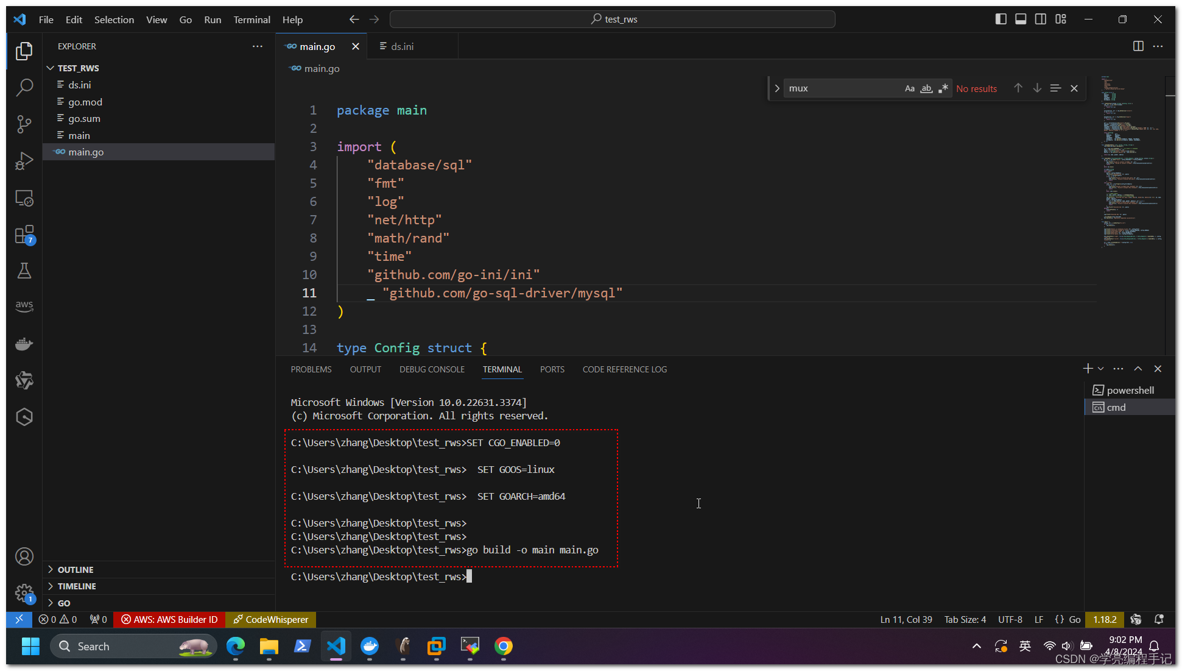Image resolution: width=1182 pixels, height=671 pixels.
Task: Toggle Use Regular Expression in find
Action: point(943,89)
